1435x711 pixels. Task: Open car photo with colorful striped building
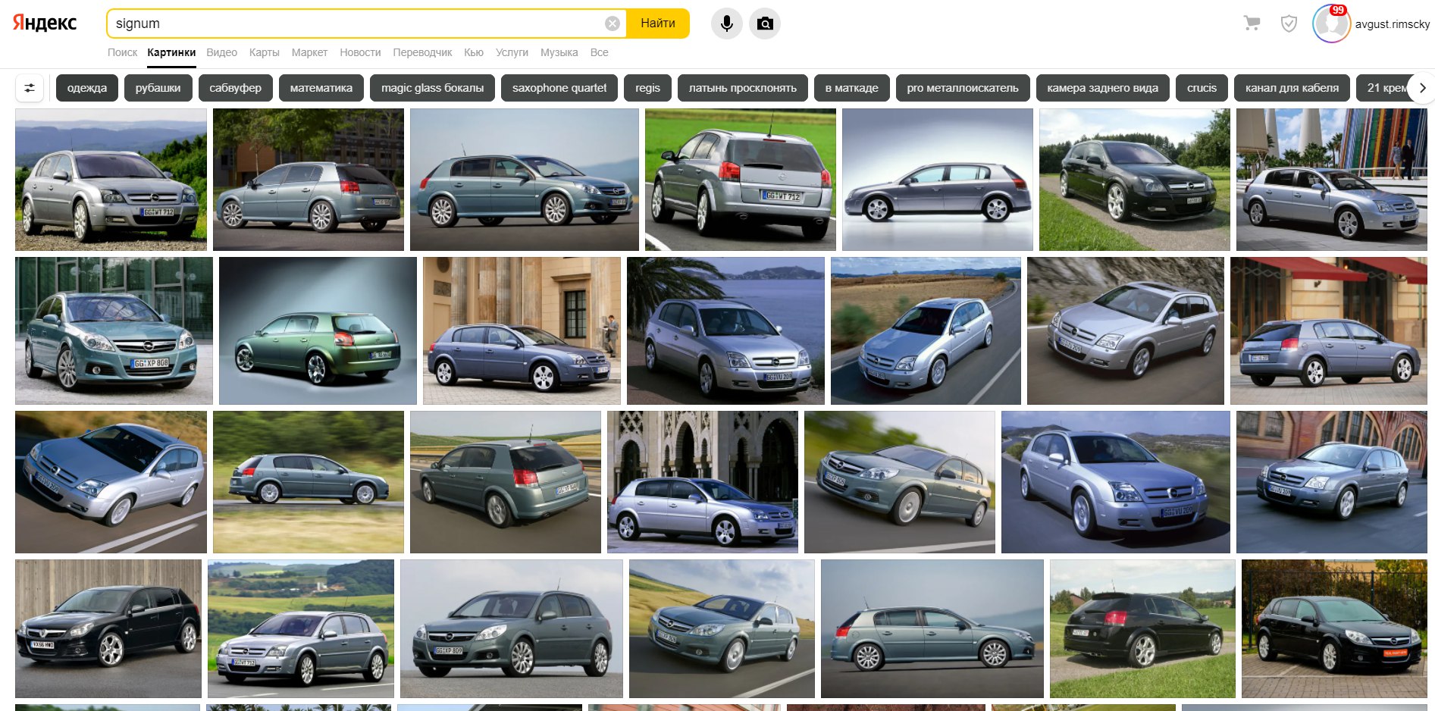[x=1332, y=180]
